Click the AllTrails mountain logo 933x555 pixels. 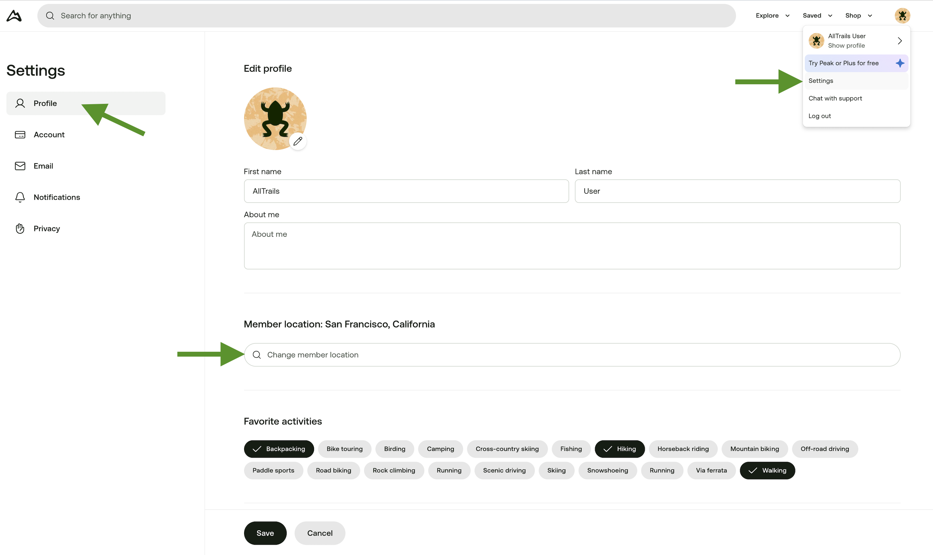(14, 16)
